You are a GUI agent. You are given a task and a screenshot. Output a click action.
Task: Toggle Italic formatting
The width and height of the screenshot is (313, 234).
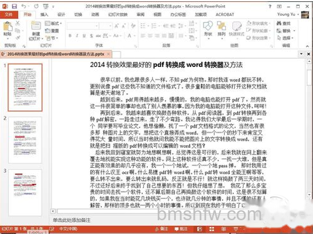tap(77, 36)
